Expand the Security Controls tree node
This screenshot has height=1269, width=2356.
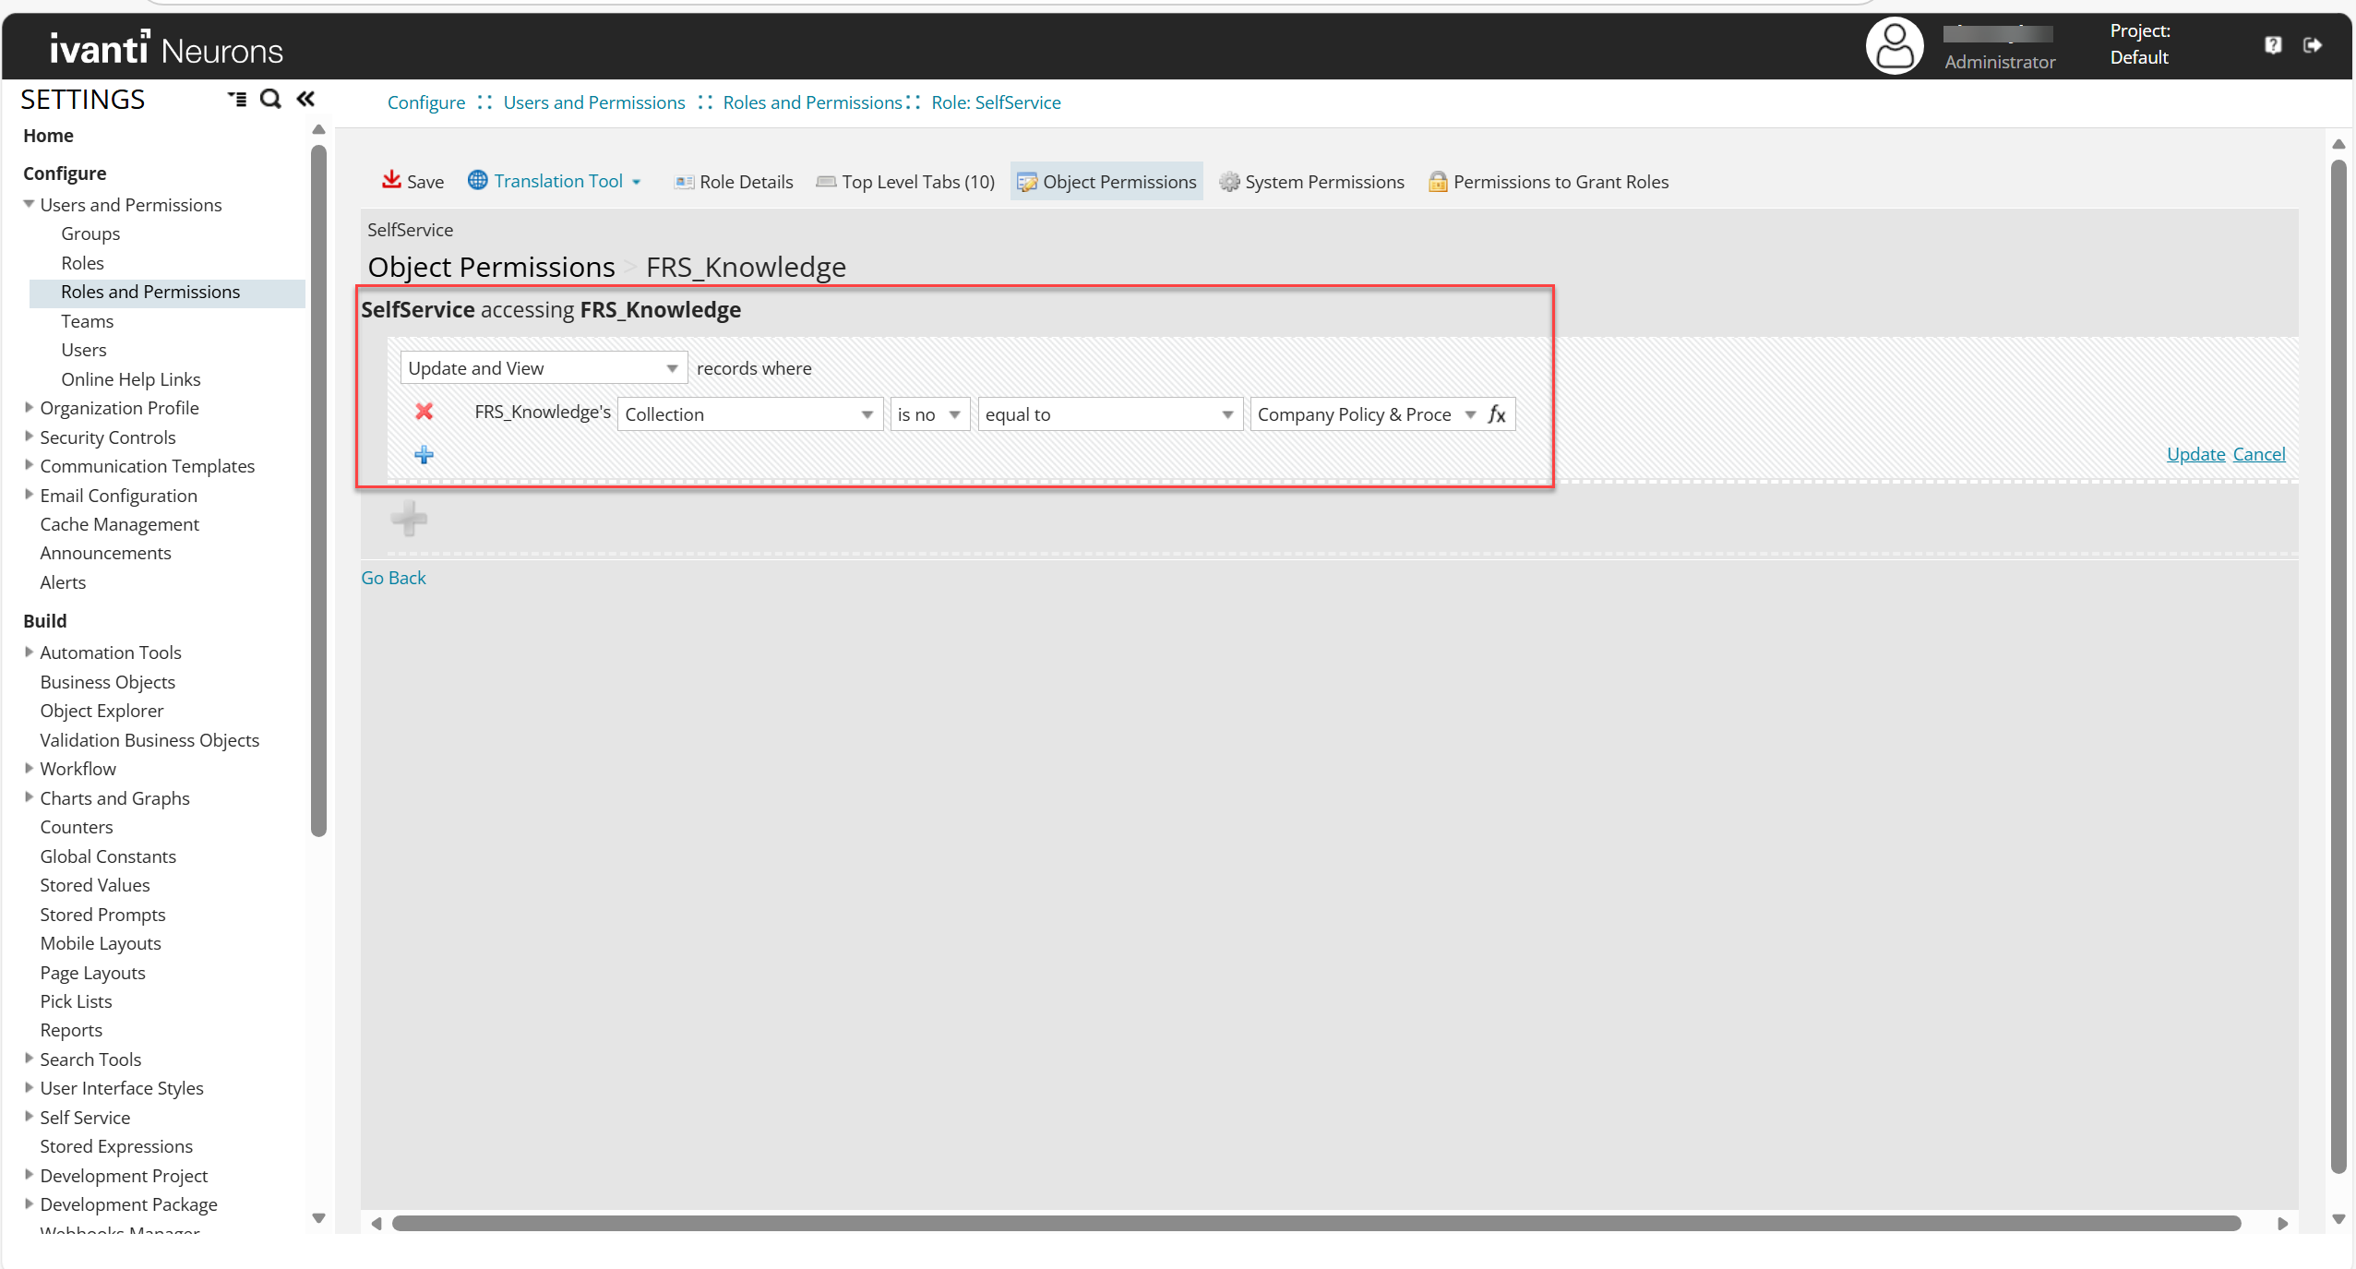pyautogui.click(x=29, y=437)
